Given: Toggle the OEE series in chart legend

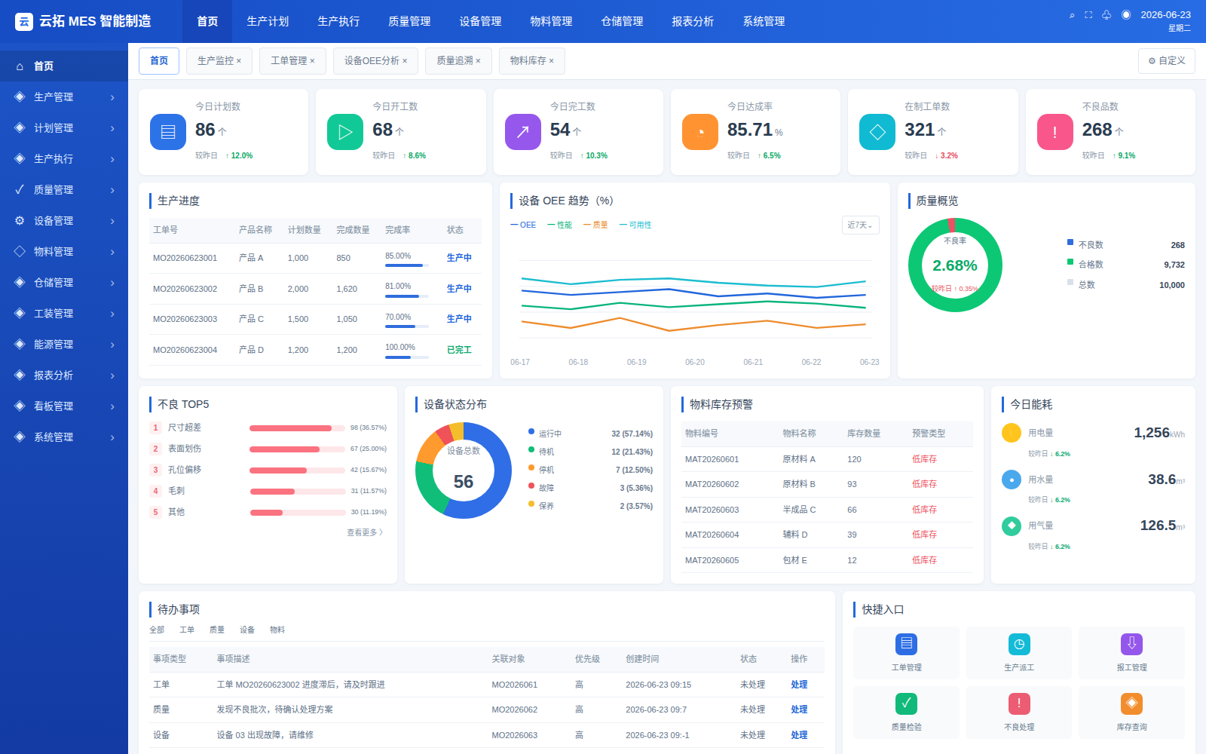Looking at the screenshot, I should point(523,225).
